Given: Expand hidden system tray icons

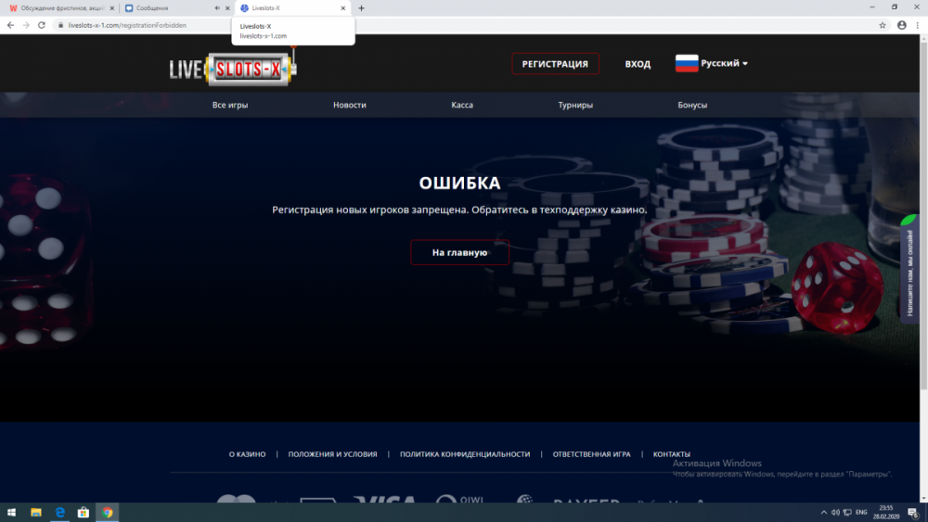Looking at the screenshot, I should (x=824, y=512).
